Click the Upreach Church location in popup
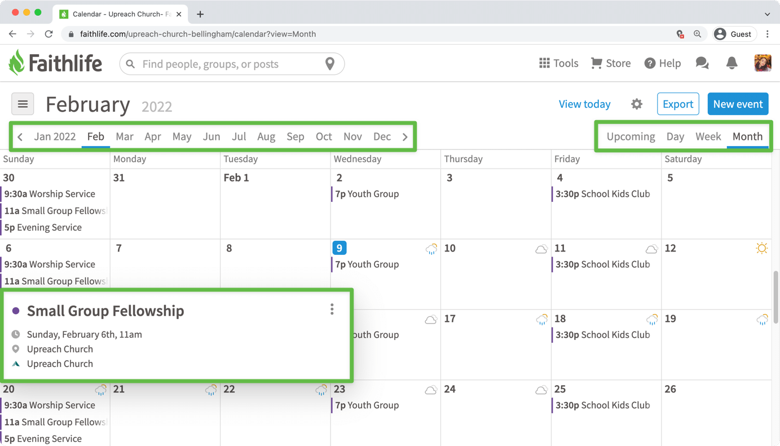 [x=60, y=349]
